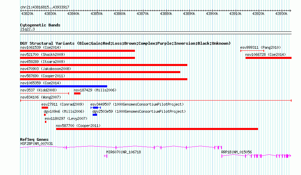This screenshot has width=301, height=175.
Task: Open the nsv470903 (Jakobsson2008) variant bar
Action: click(x=100, y=72)
